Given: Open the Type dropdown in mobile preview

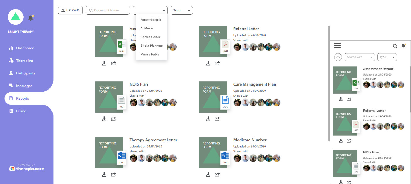Looking at the screenshot, I should [387, 57].
